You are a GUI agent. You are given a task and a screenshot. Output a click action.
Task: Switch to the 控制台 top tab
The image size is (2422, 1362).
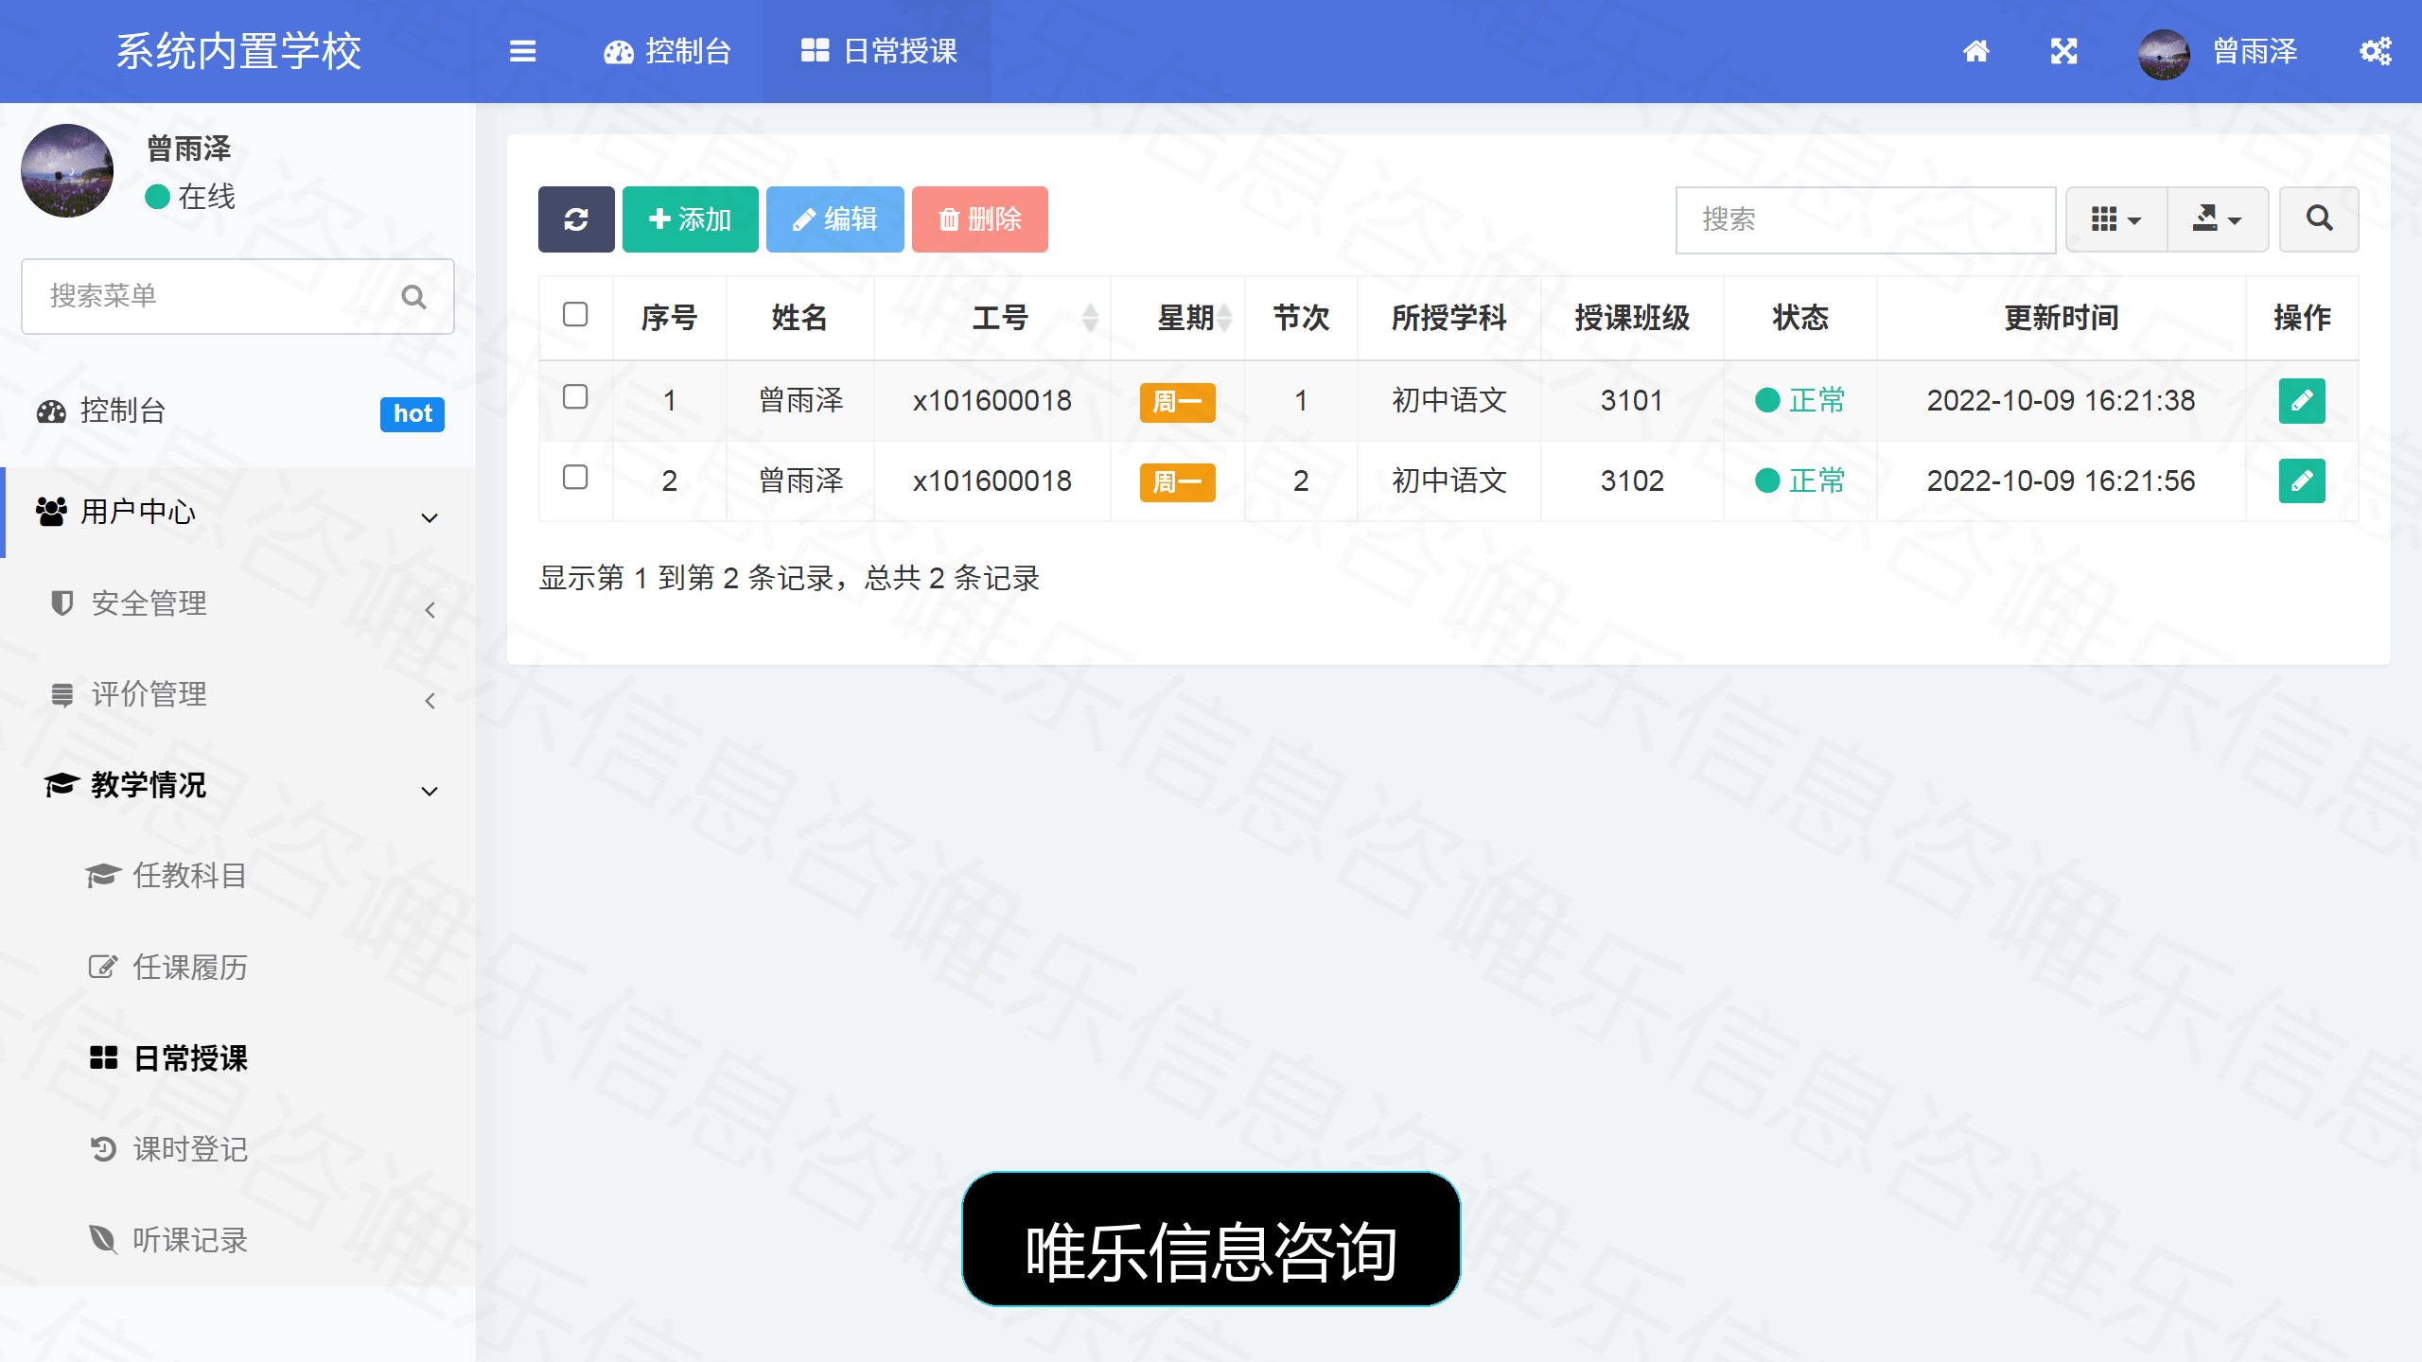coord(668,51)
